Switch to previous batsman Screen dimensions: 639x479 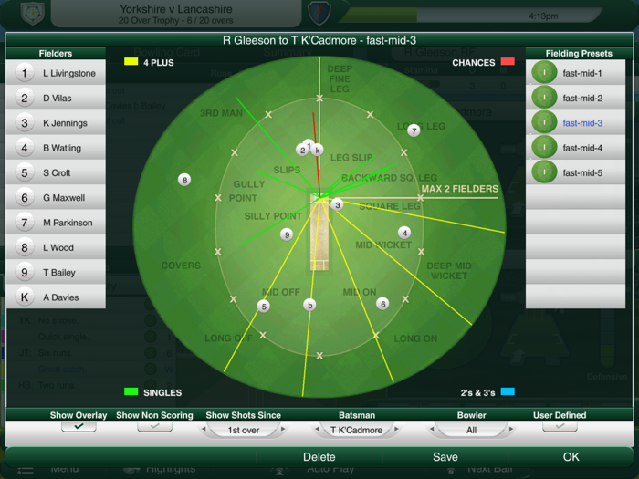(317, 430)
